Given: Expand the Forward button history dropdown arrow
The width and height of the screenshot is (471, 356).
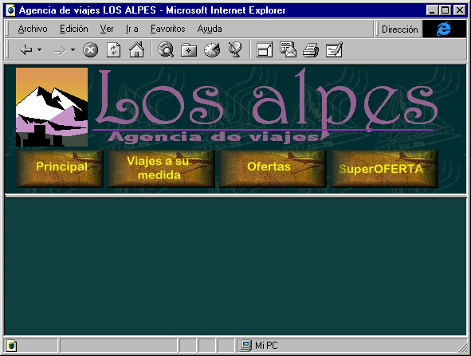Looking at the screenshot, I should coord(73,49).
